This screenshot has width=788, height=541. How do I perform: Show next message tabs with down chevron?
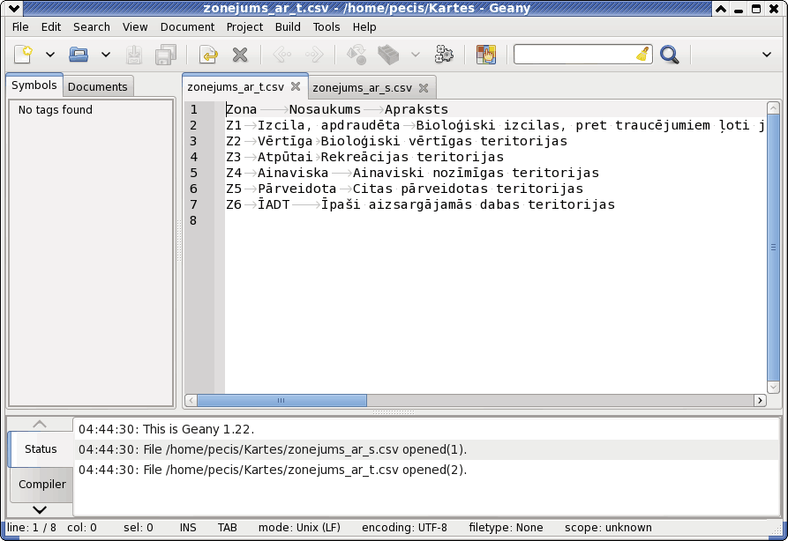pos(40,510)
